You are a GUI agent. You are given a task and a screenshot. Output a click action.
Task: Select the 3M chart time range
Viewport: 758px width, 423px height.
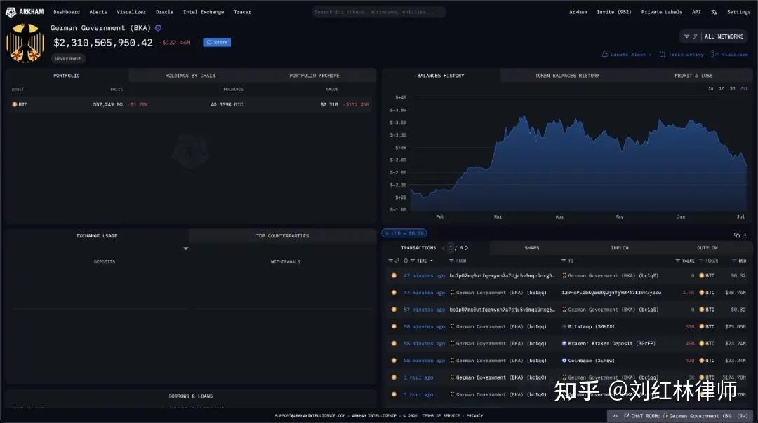pyautogui.click(x=732, y=88)
